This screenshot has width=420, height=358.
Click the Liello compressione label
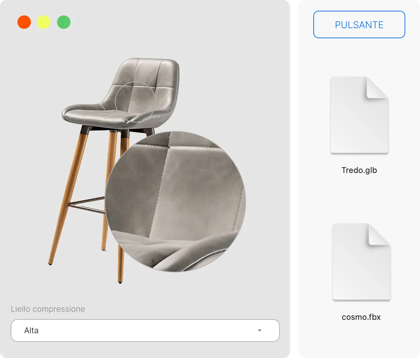(x=48, y=309)
